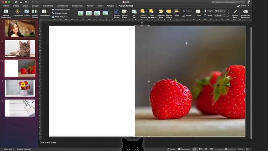Click the Remove Background tool
This screenshot has width=268, height=151.
click(6, 13)
